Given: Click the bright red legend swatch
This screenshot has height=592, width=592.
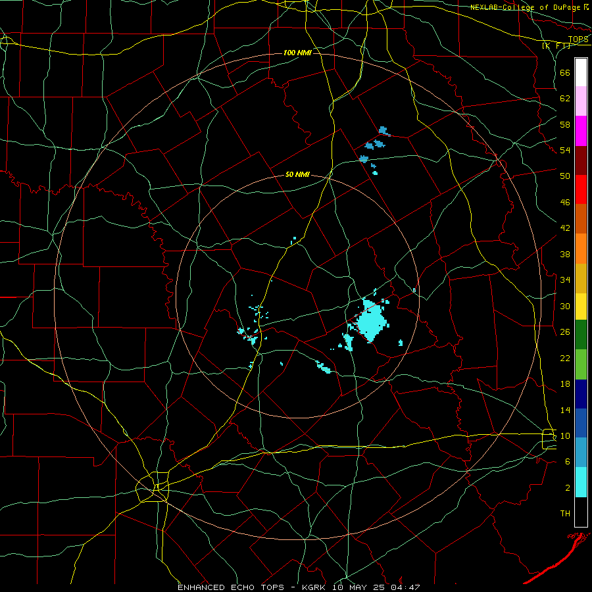Looking at the screenshot, I should click(x=581, y=189).
